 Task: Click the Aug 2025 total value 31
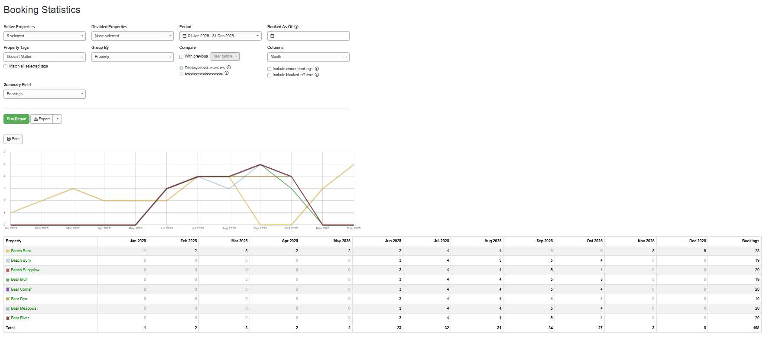[x=499, y=328]
